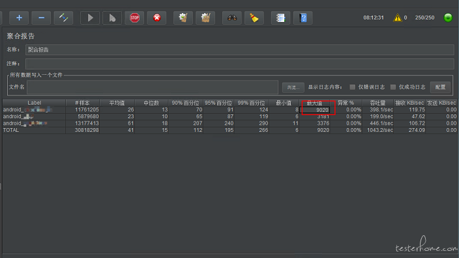This screenshot has width=459, height=258.
Task: Click the green running status indicator
Action: coord(448,18)
